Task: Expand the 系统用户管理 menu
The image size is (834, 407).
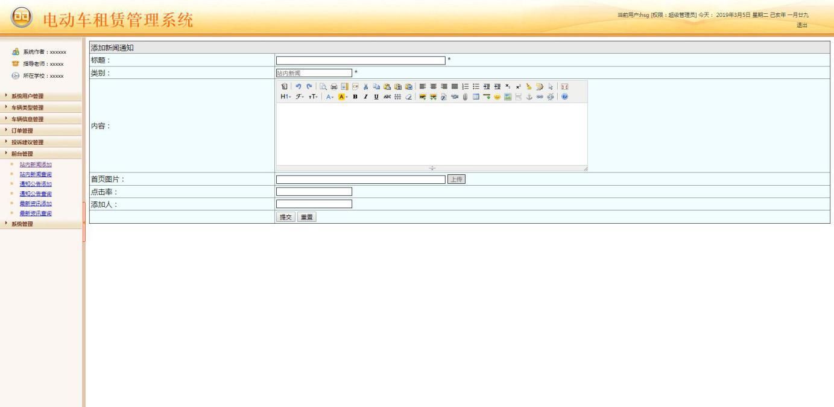Action: (x=42, y=96)
